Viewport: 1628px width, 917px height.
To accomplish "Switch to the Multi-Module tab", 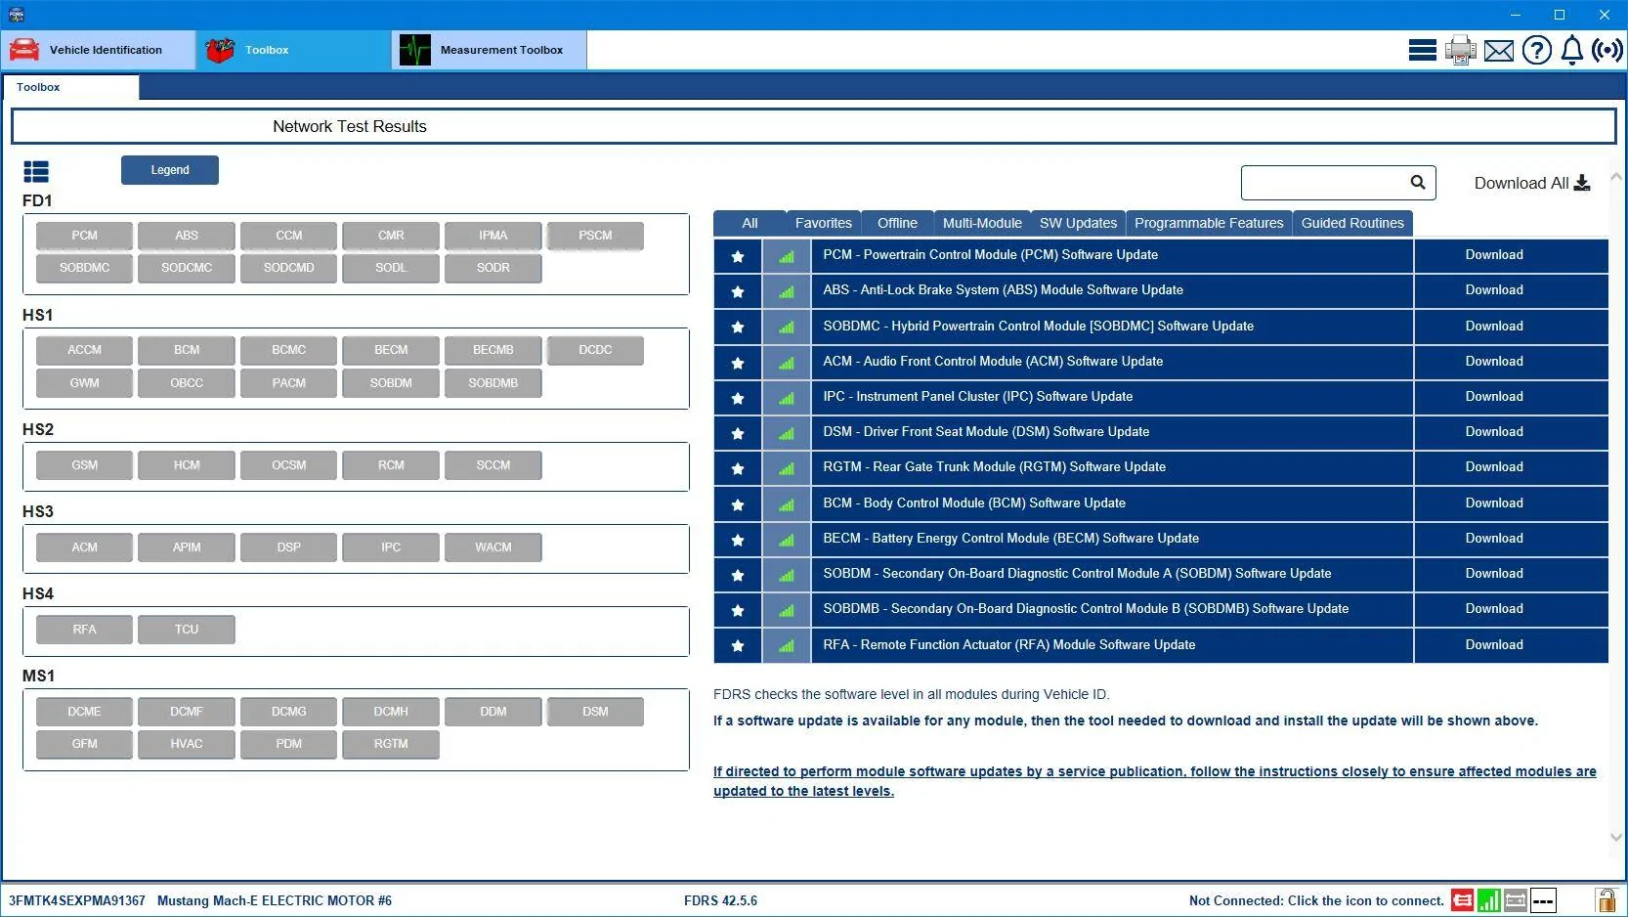I will 982,223.
